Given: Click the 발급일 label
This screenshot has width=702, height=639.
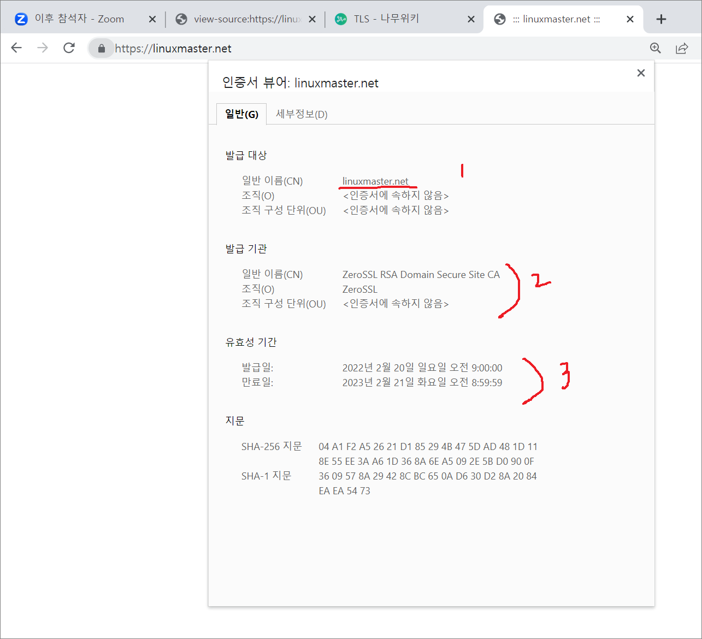Looking at the screenshot, I should (x=257, y=368).
